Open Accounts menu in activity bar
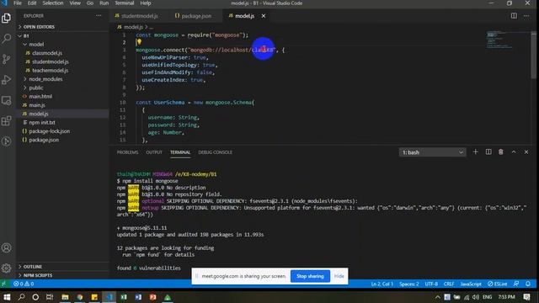The width and height of the screenshot is (539, 303). point(6,247)
